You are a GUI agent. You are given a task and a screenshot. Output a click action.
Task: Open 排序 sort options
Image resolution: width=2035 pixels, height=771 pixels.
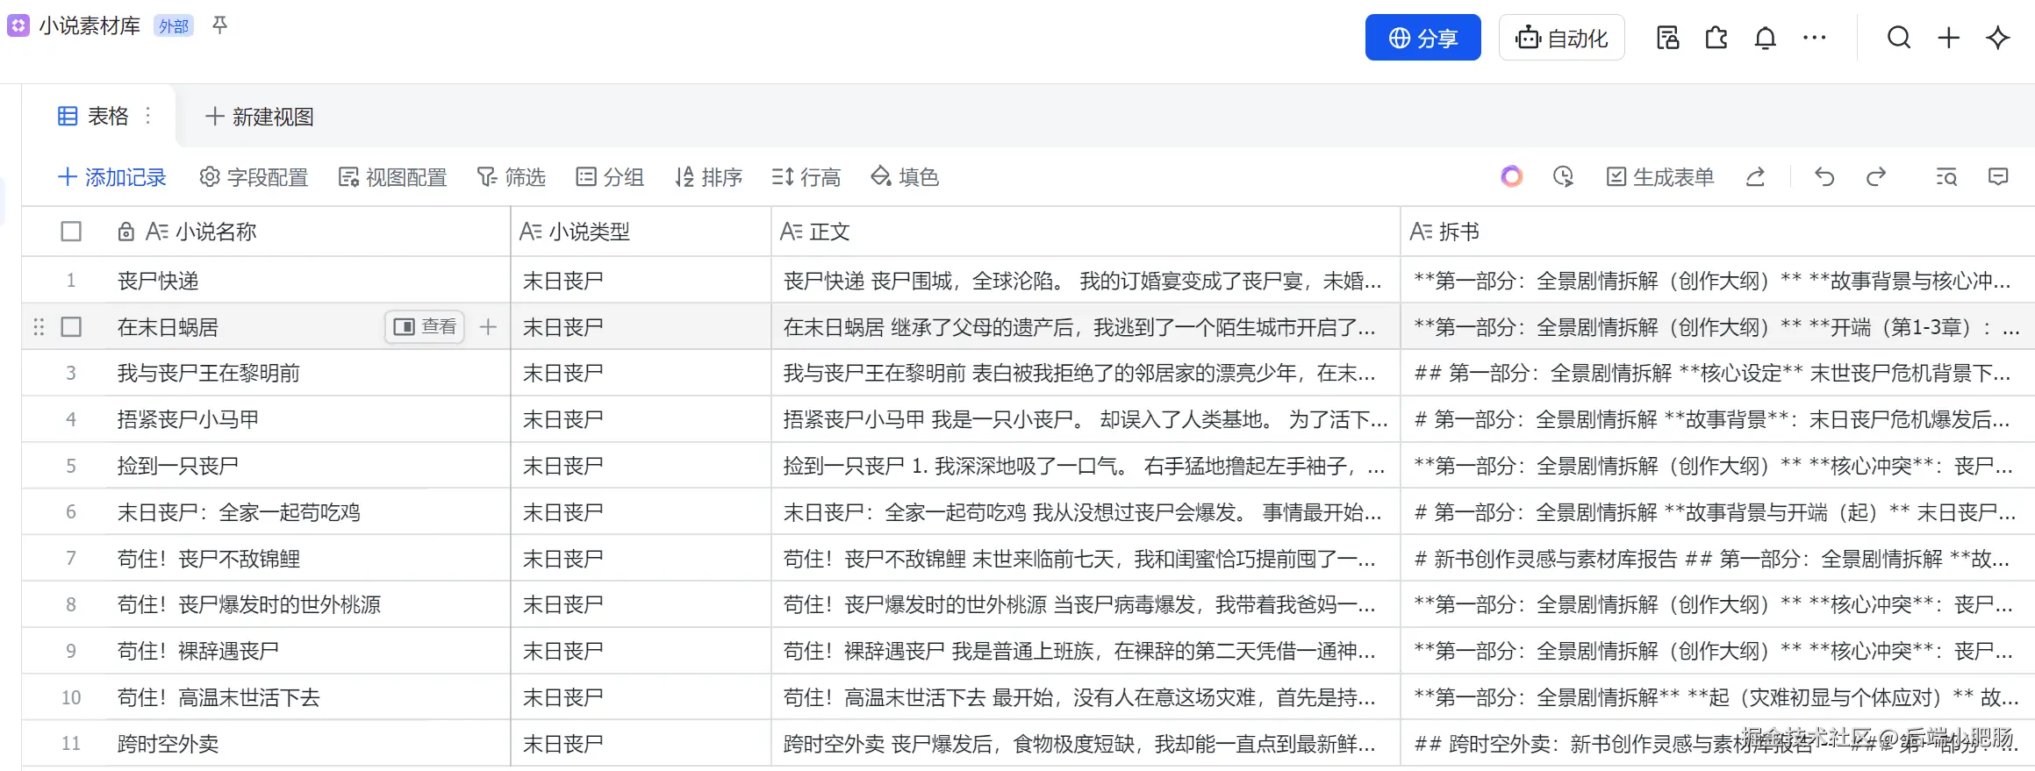708,177
